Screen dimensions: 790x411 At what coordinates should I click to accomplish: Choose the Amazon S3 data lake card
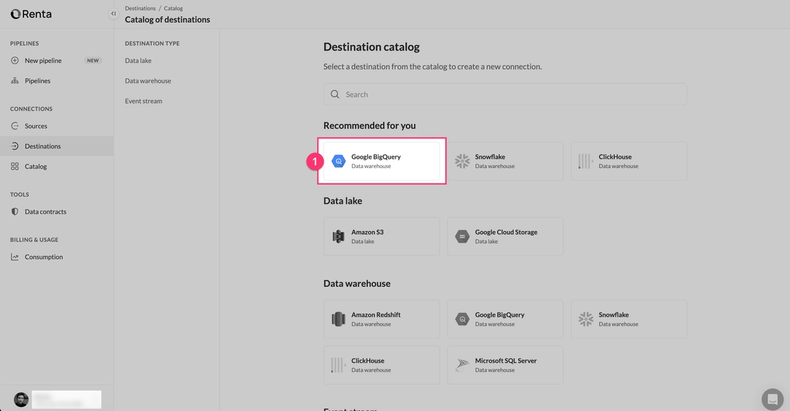(381, 236)
